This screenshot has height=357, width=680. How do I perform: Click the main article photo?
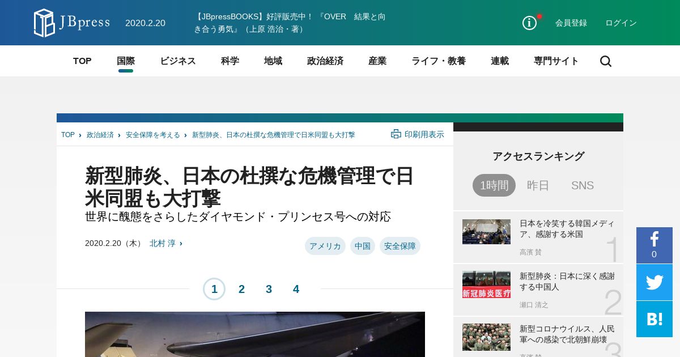tap(255, 334)
